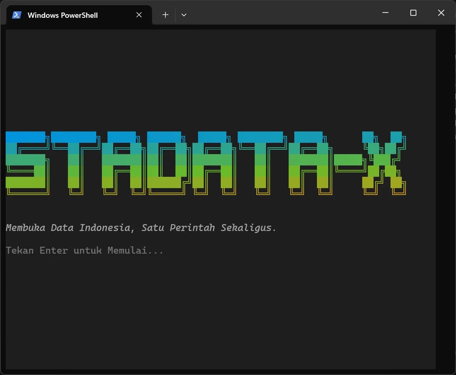Click the STADATA-X ASCII banner
Image resolution: width=456 pixels, height=375 pixels.
(206, 163)
